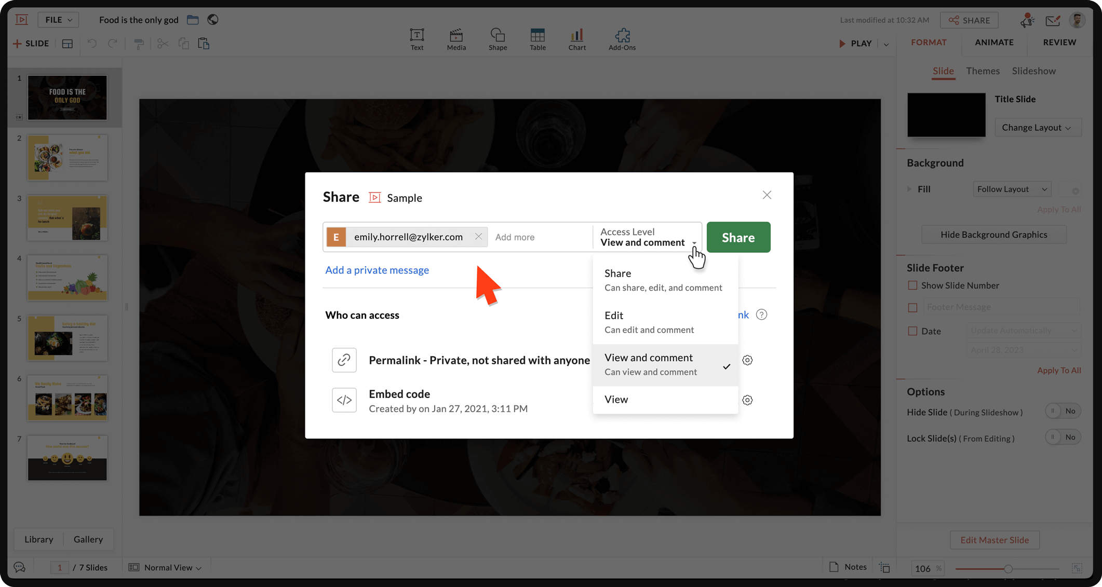The height and width of the screenshot is (587, 1102).
Task: Toggle Lock Slide(s) from editing
Action: tap(1063, 437)
